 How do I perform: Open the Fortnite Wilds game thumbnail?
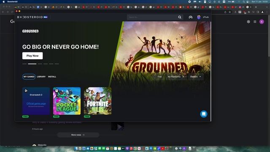(x=97, y=101)
